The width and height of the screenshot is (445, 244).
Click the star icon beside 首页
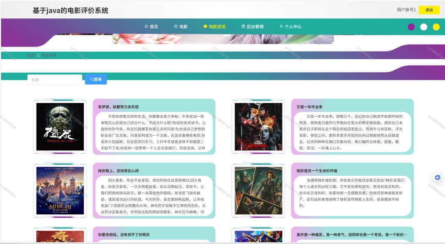[146, 27]
